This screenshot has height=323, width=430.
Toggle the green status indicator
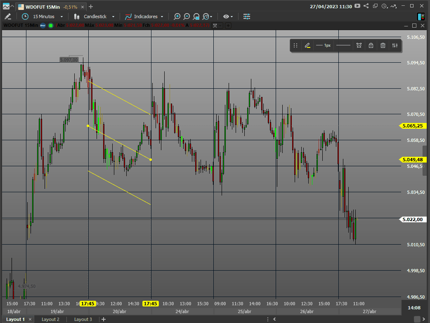click(x=51, y=26)
